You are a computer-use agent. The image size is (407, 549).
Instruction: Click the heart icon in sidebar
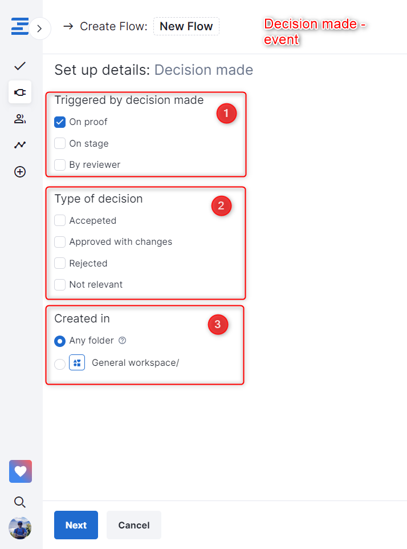(x=21, y=471)
